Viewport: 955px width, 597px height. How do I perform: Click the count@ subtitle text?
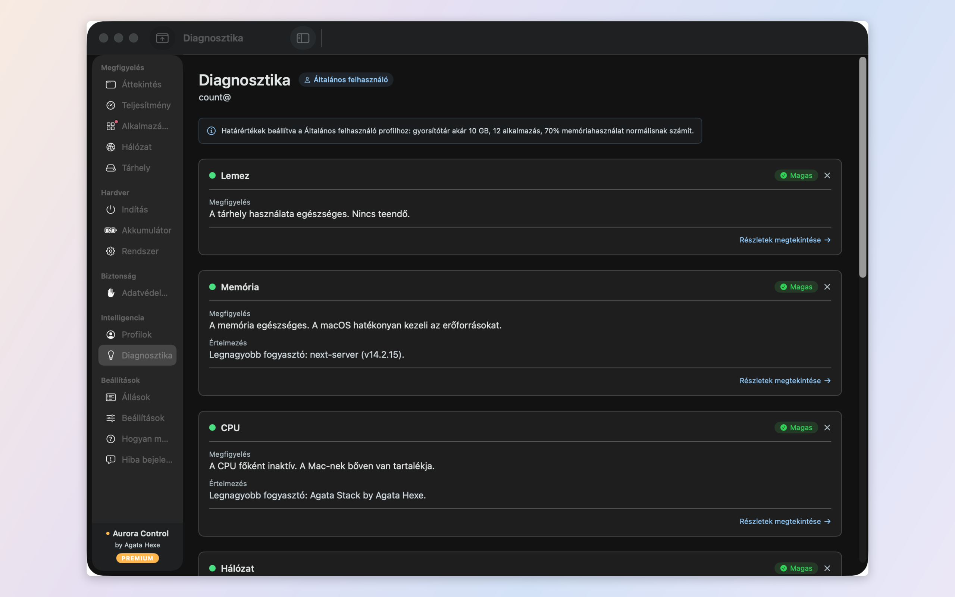[215, 97]
